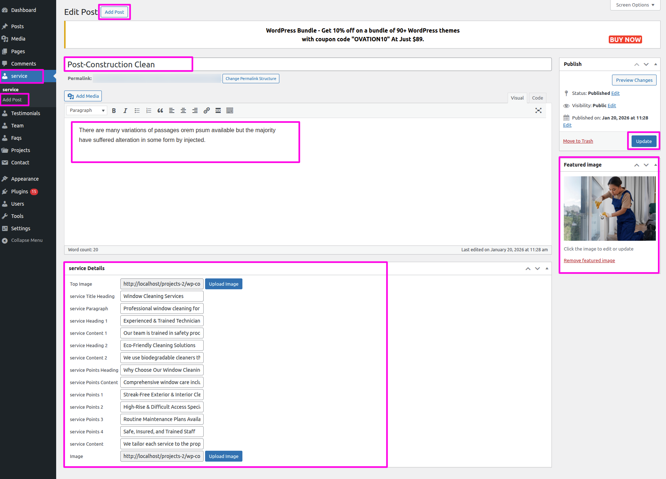666x479 pixels.
Task: Click the Move to Trash link
Action: [578, 141]
